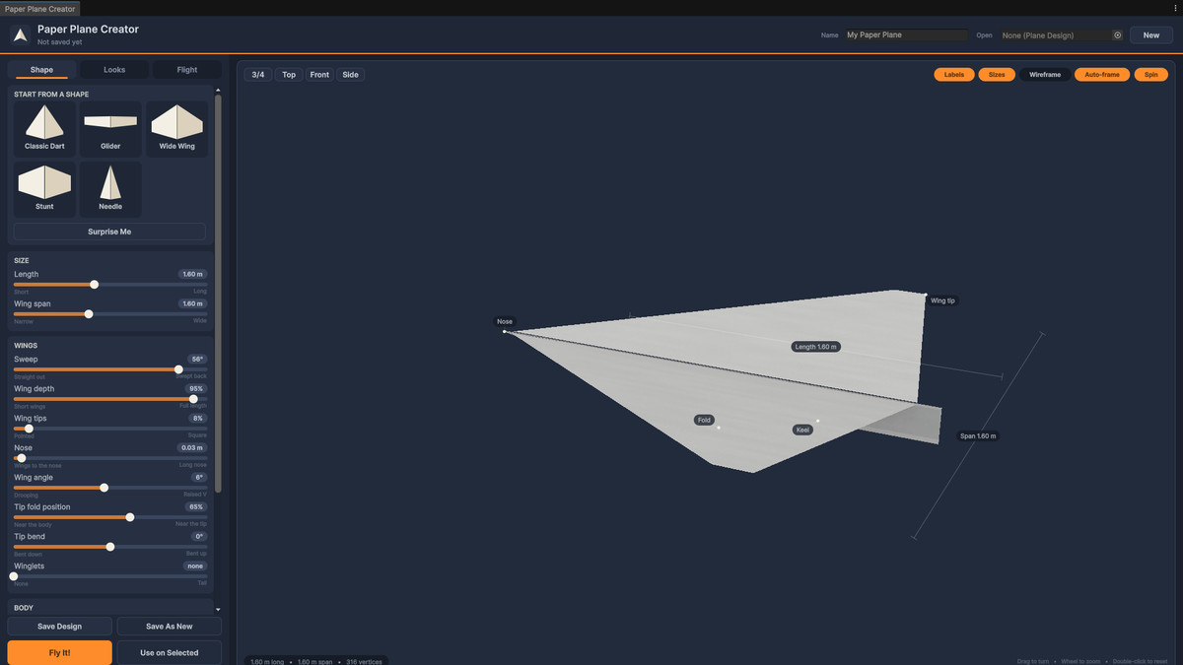Click in the Name input field
1183x665 pixels.
click(906, 34)
